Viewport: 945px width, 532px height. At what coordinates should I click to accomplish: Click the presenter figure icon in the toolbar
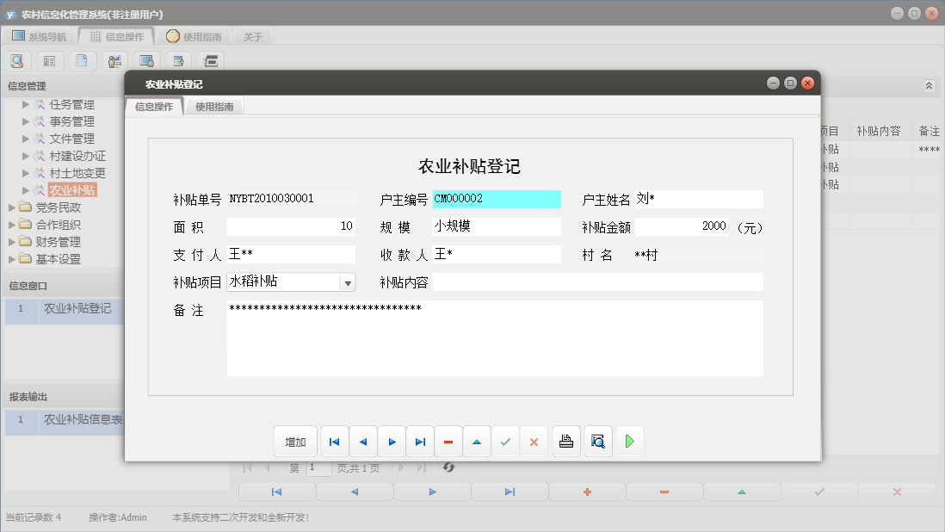point(114,60)
